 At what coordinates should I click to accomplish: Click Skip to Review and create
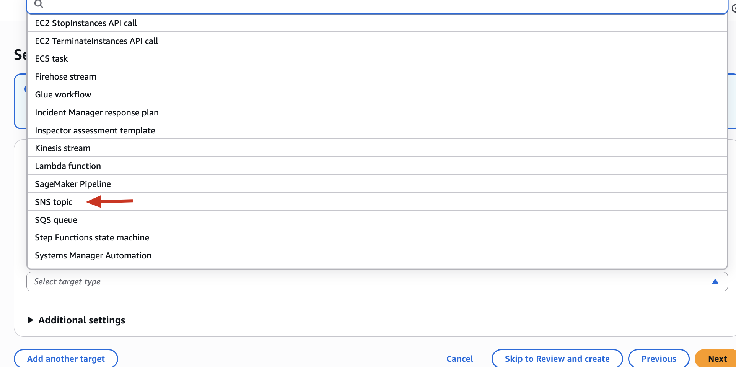point(557,359)
